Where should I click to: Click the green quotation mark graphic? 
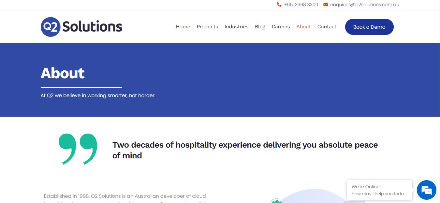pyautogui.click(x=78, y=149)
